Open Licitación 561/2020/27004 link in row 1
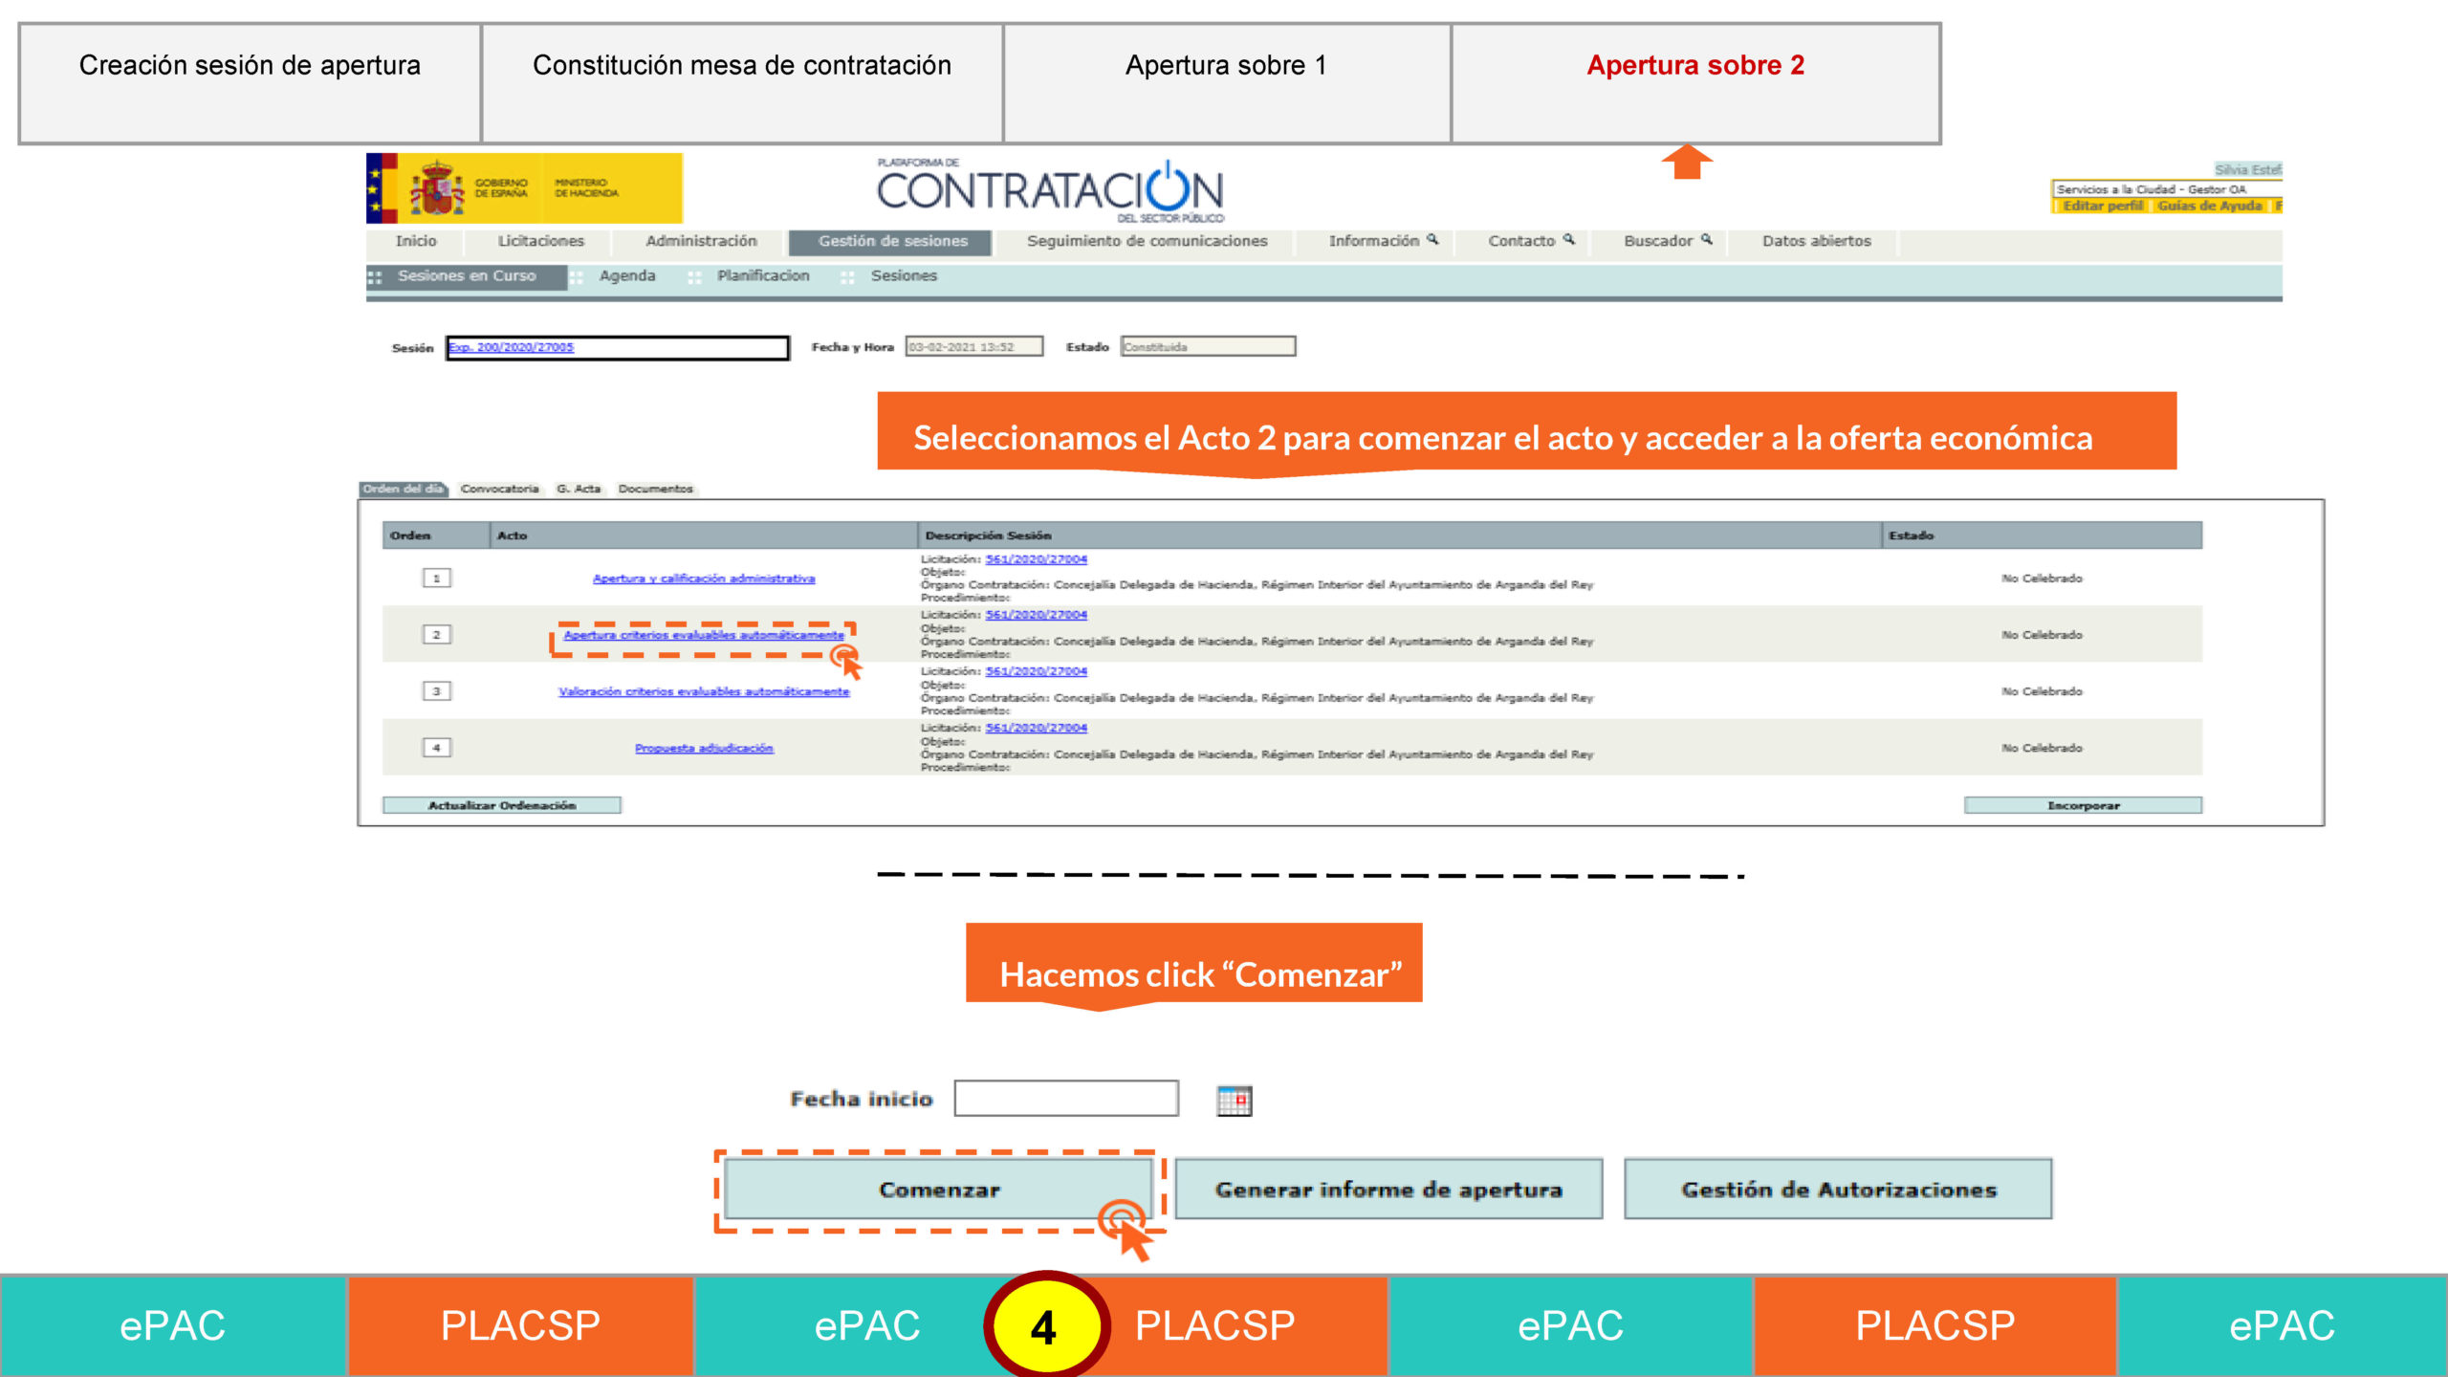 [x=1036, y=559]
